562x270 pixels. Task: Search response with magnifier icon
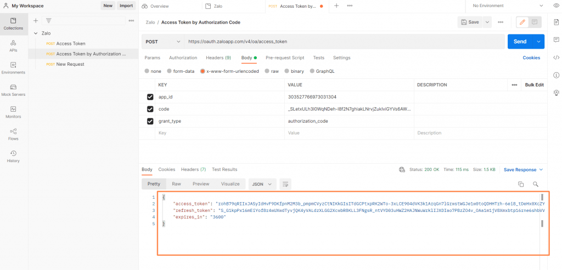(536, 184)
